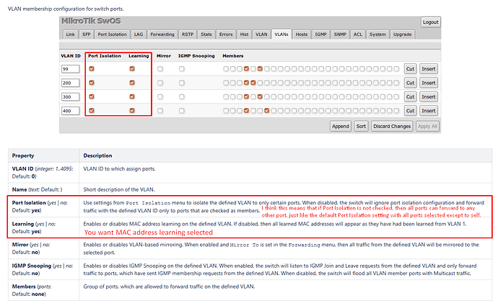The height and width of the screenshot is (303, 498).
Task: Insert a row at VLAN 300
Action: pos(429,97)
